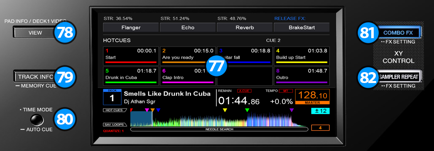The image size is (434, 151).
Task: Toggle the MT master tempo indicator
Action: (x=286, y=91)
